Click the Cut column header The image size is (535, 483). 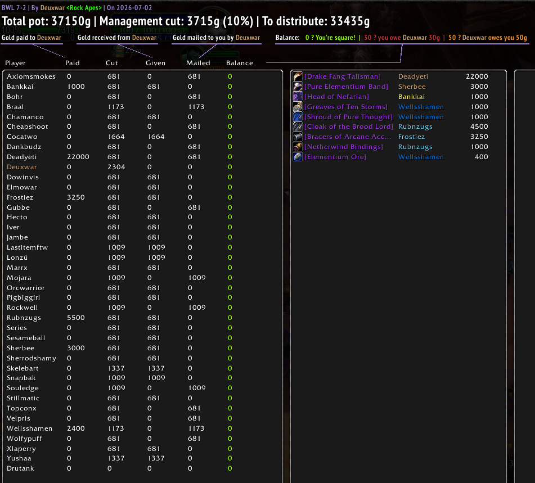tap(111, 63)
